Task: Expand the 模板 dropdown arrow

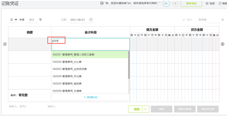Action: (146, 109)
